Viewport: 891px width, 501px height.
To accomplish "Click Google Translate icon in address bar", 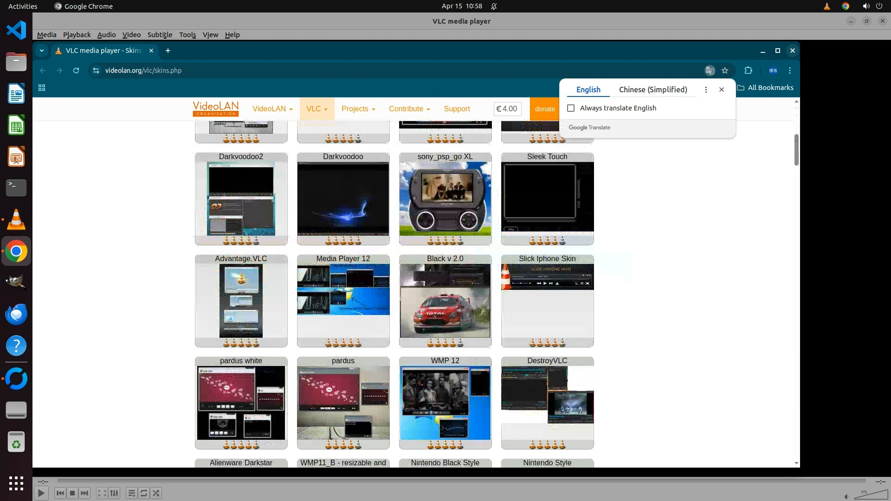I will point(710,71).
